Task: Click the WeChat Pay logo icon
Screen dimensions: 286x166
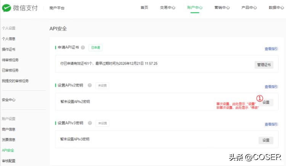Action: coord(6,8)
